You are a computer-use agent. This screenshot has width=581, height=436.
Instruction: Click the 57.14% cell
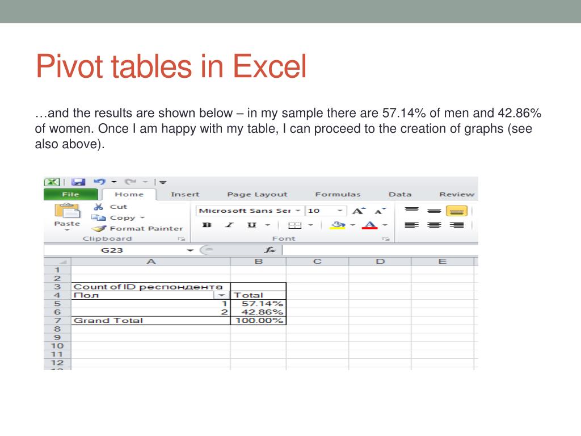point(259,304)
